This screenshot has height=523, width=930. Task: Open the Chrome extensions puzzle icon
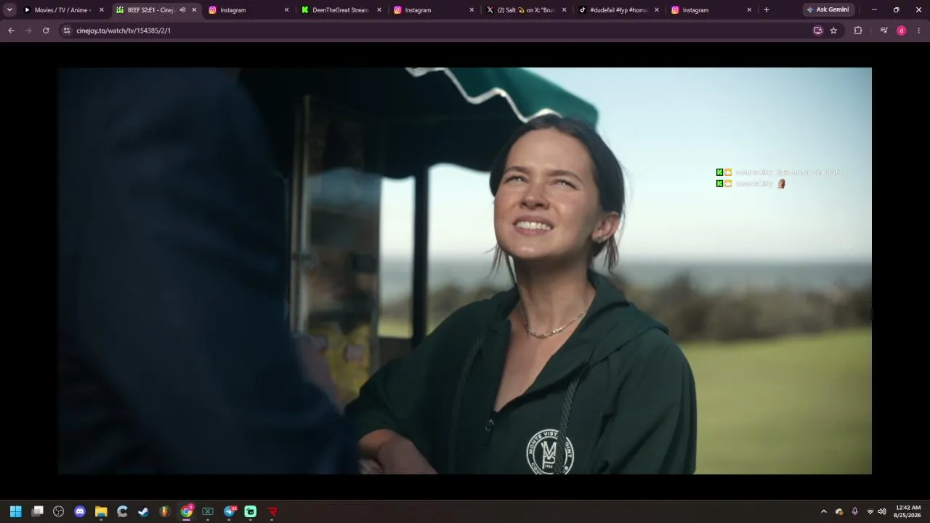[858, 31]
